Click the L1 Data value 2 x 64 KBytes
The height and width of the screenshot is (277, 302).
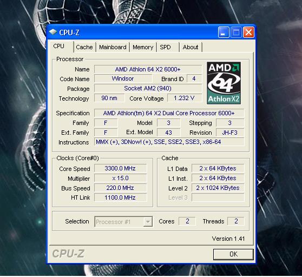click(218, 168)
